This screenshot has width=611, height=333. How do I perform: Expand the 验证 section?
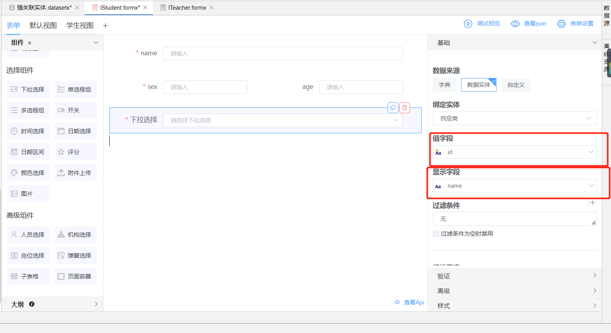coord(514,276)
